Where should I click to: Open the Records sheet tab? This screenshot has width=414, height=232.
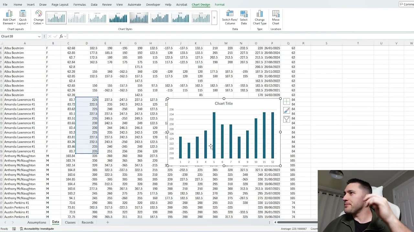87,222
